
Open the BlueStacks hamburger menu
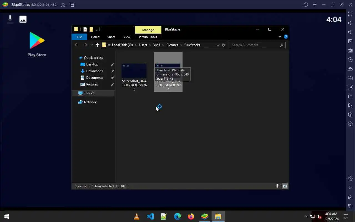pos(315,5)
